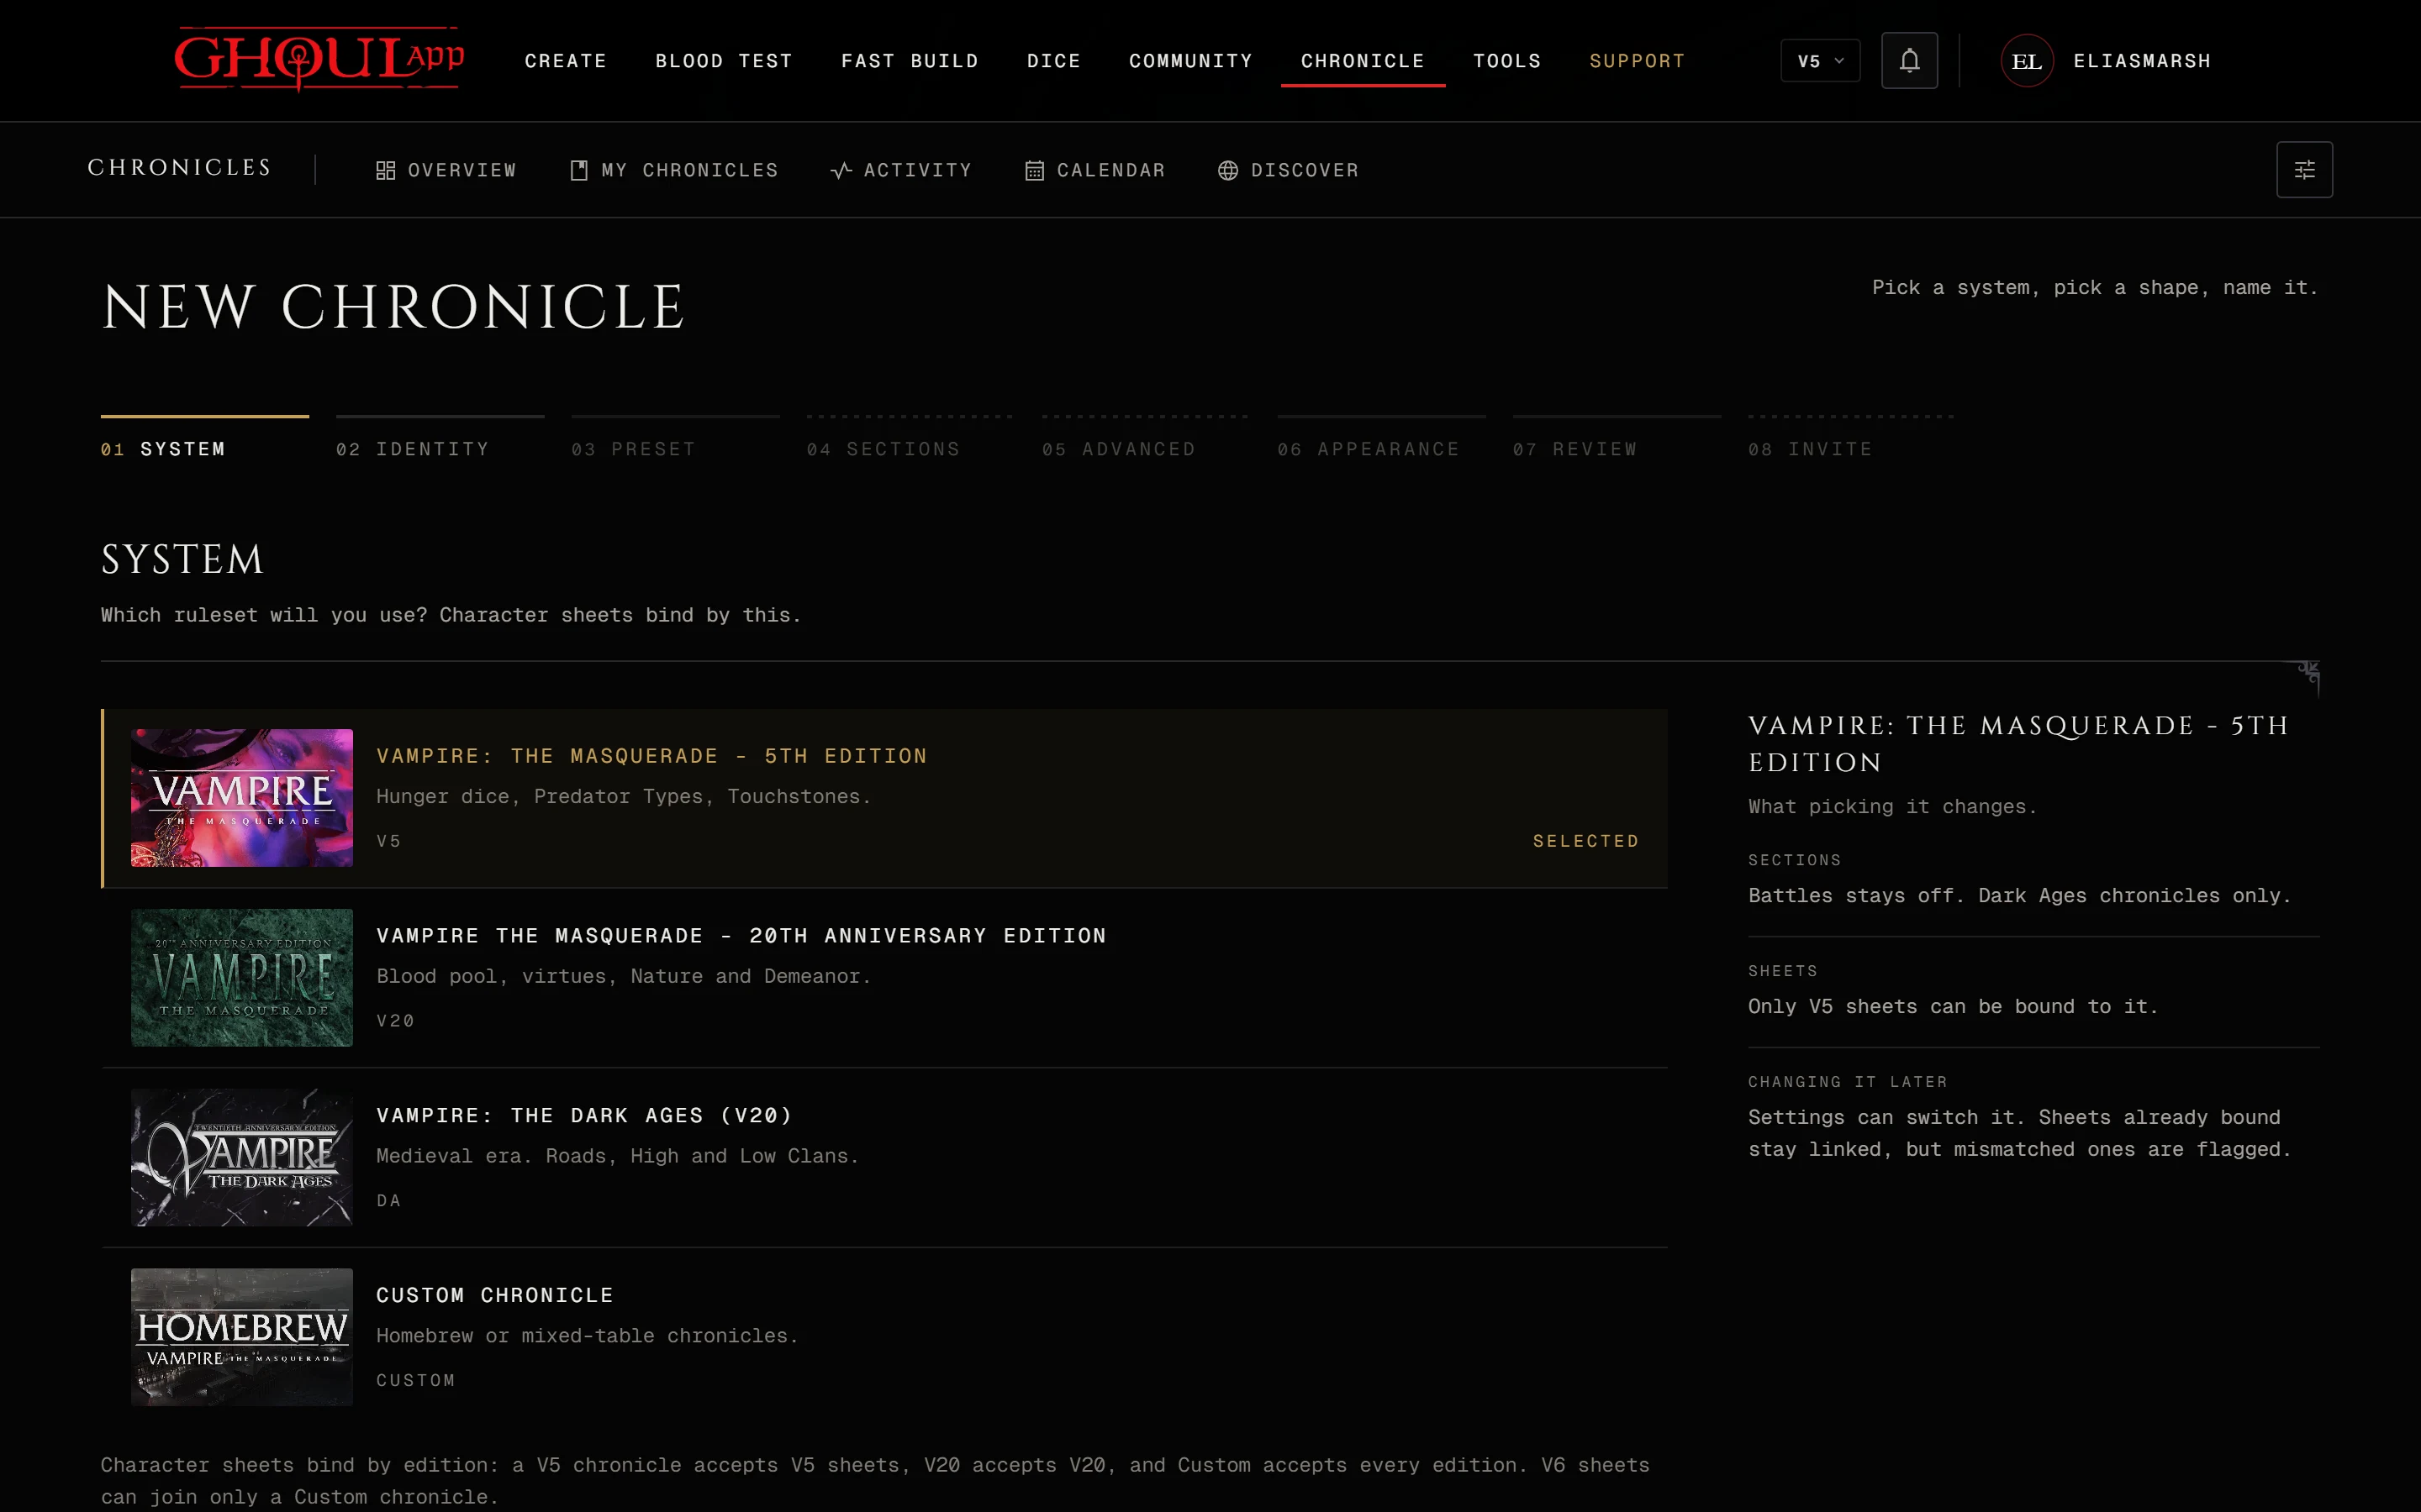Select the Chronicle nav item
2421x1512 pixels.
tap(1363, 61)
